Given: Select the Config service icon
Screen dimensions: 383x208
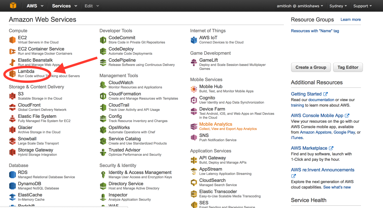Looking at the screenshot, I should [103, 119].
